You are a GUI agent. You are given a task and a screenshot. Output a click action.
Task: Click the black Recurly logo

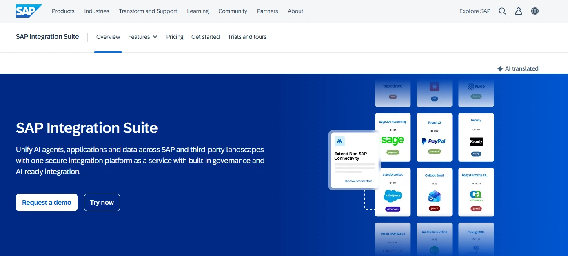[x=476, y=141]
